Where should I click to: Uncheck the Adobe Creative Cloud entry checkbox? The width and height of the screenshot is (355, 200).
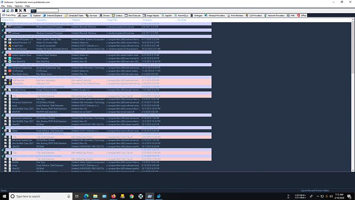[x=5, y=55]
